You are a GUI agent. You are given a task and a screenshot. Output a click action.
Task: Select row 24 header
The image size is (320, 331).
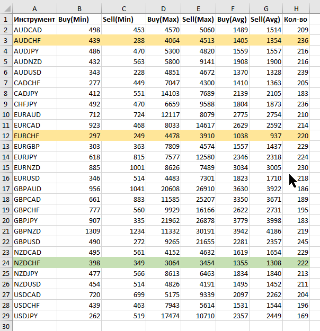(x=6, y=263)
